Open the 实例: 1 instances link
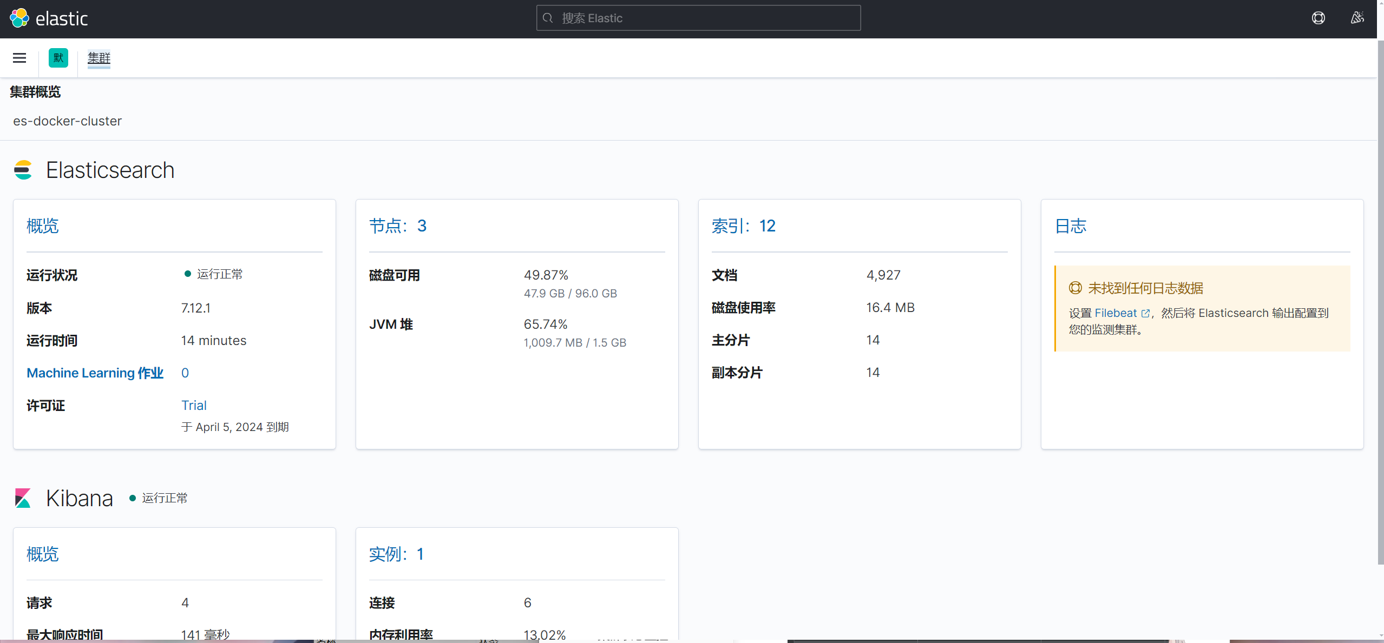Viewport: 1384px width, 643px height. click(396, 554)
